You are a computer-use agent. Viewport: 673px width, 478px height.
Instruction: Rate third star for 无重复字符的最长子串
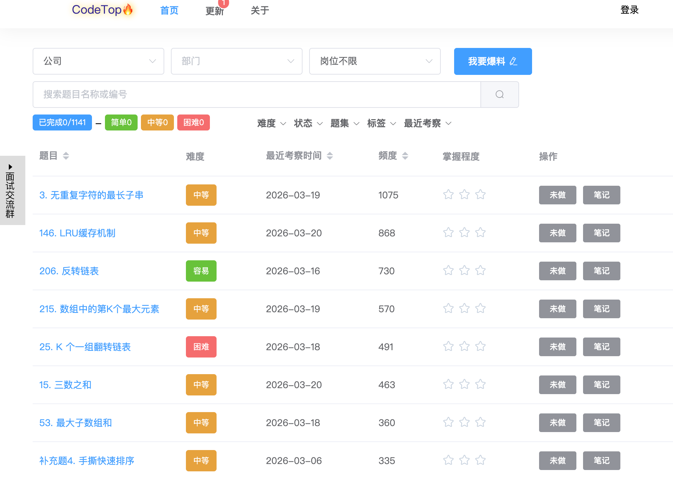tap(480, 194)
